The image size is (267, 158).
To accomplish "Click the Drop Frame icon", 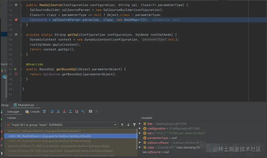I will pyautogui.click(x=76, y=111).
